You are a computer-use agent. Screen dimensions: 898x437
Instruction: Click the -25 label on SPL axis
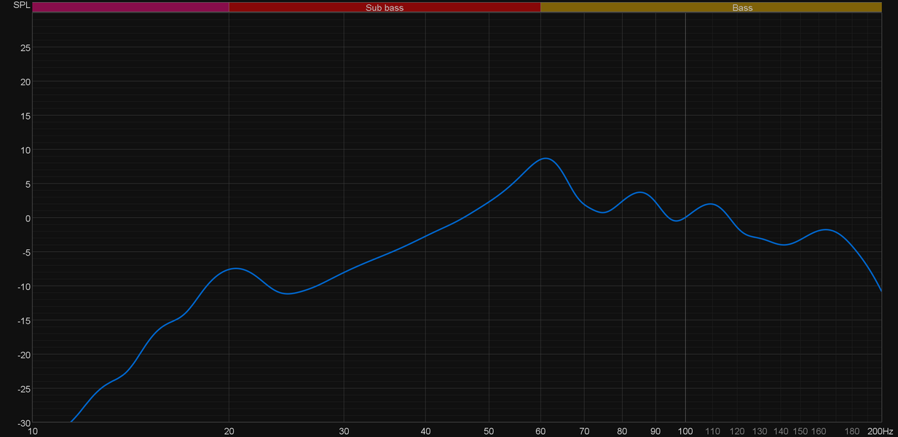coord(24,389)
